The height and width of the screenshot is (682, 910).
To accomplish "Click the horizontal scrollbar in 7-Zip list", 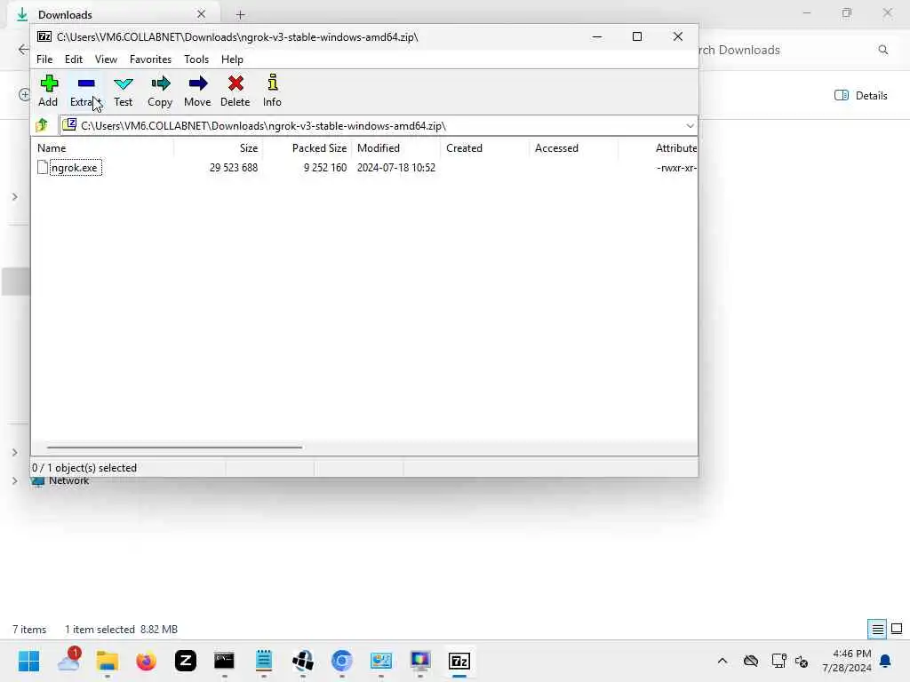I will coord(174,448).
